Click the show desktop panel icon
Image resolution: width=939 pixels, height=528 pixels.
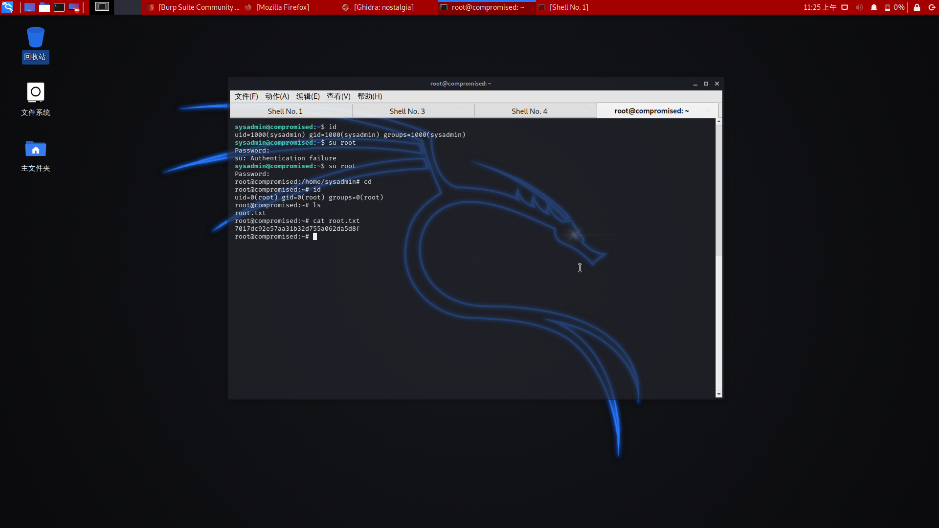coord(29,7)
